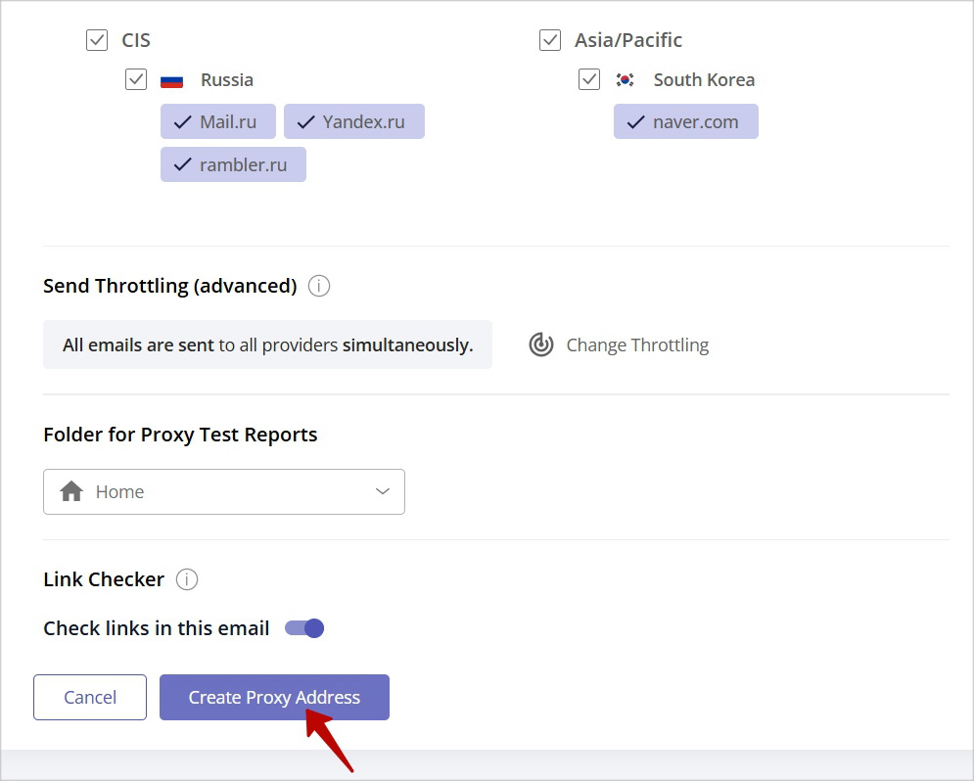974x781 pixels.
Task: Uncheck the CIS region checkbox
Action: [x=97, y=40]
